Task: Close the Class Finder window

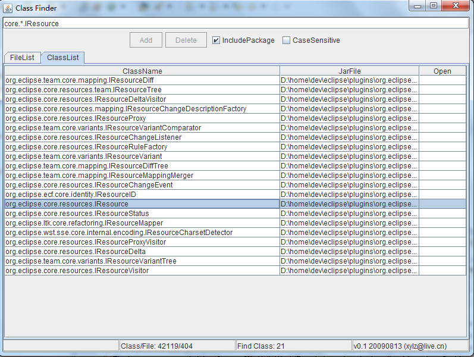Action: [x=456, y=5]
